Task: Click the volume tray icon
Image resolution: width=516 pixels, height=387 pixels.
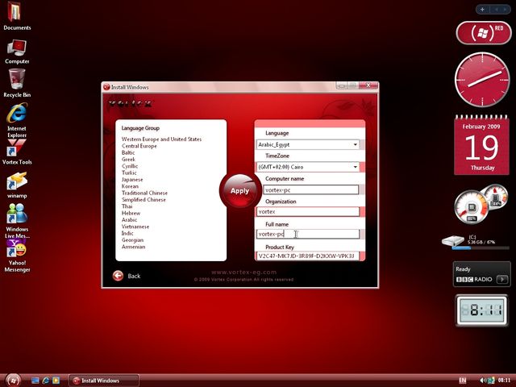Action: 482,381
